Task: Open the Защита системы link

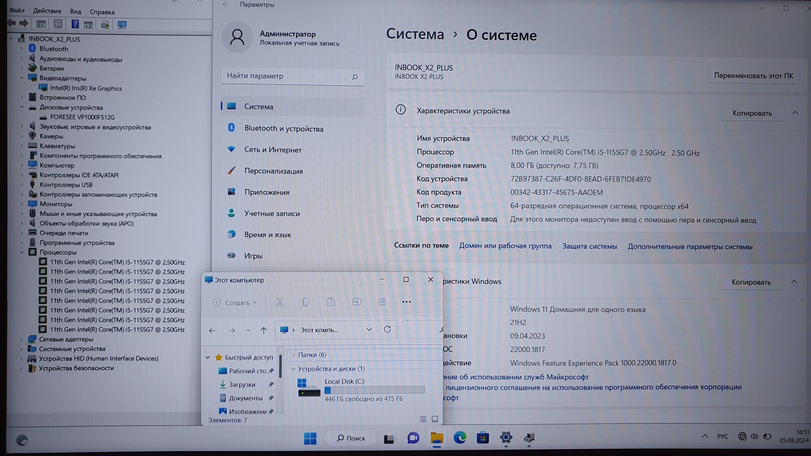Action: (x=589, y=246)
